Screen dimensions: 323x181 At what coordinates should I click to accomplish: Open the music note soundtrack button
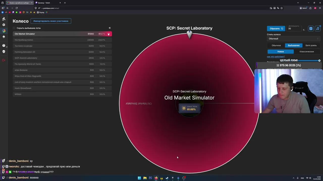(x=317, y=29)
